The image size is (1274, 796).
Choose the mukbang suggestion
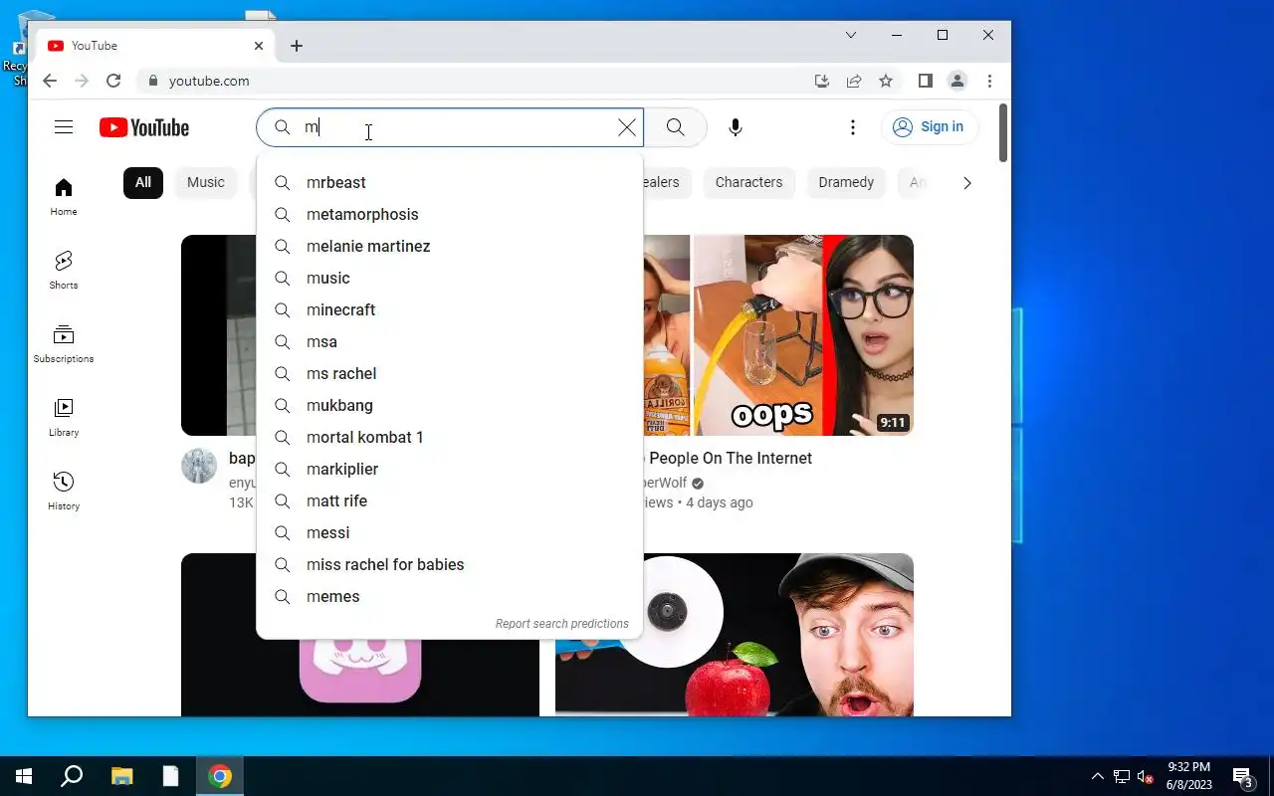pyautogui.click(x=450, y=406)
